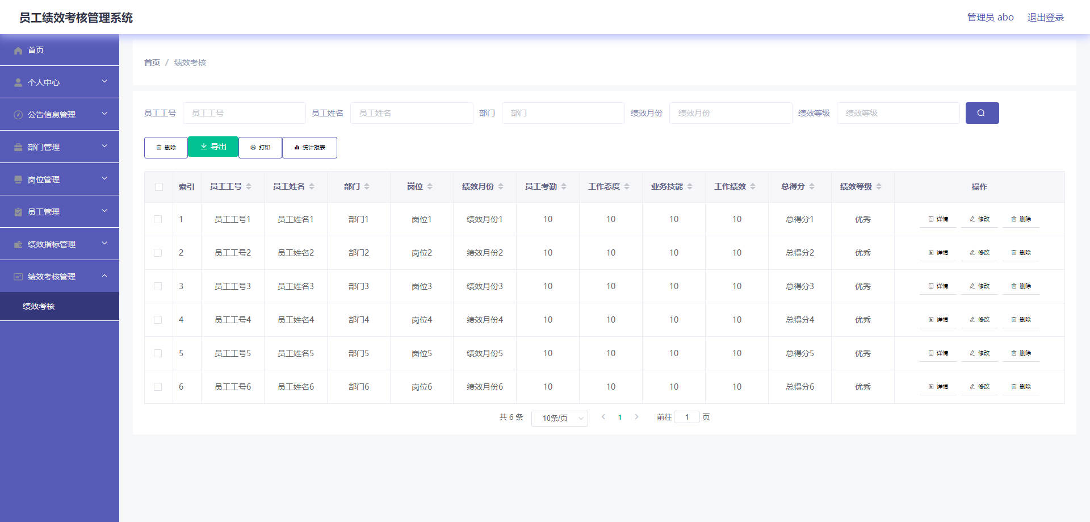
Task: Check the checkbox for row 4
Action: point(158,320)
